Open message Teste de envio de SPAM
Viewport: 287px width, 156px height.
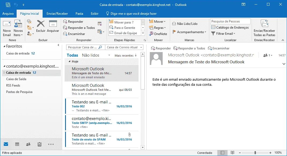point(102,139)
